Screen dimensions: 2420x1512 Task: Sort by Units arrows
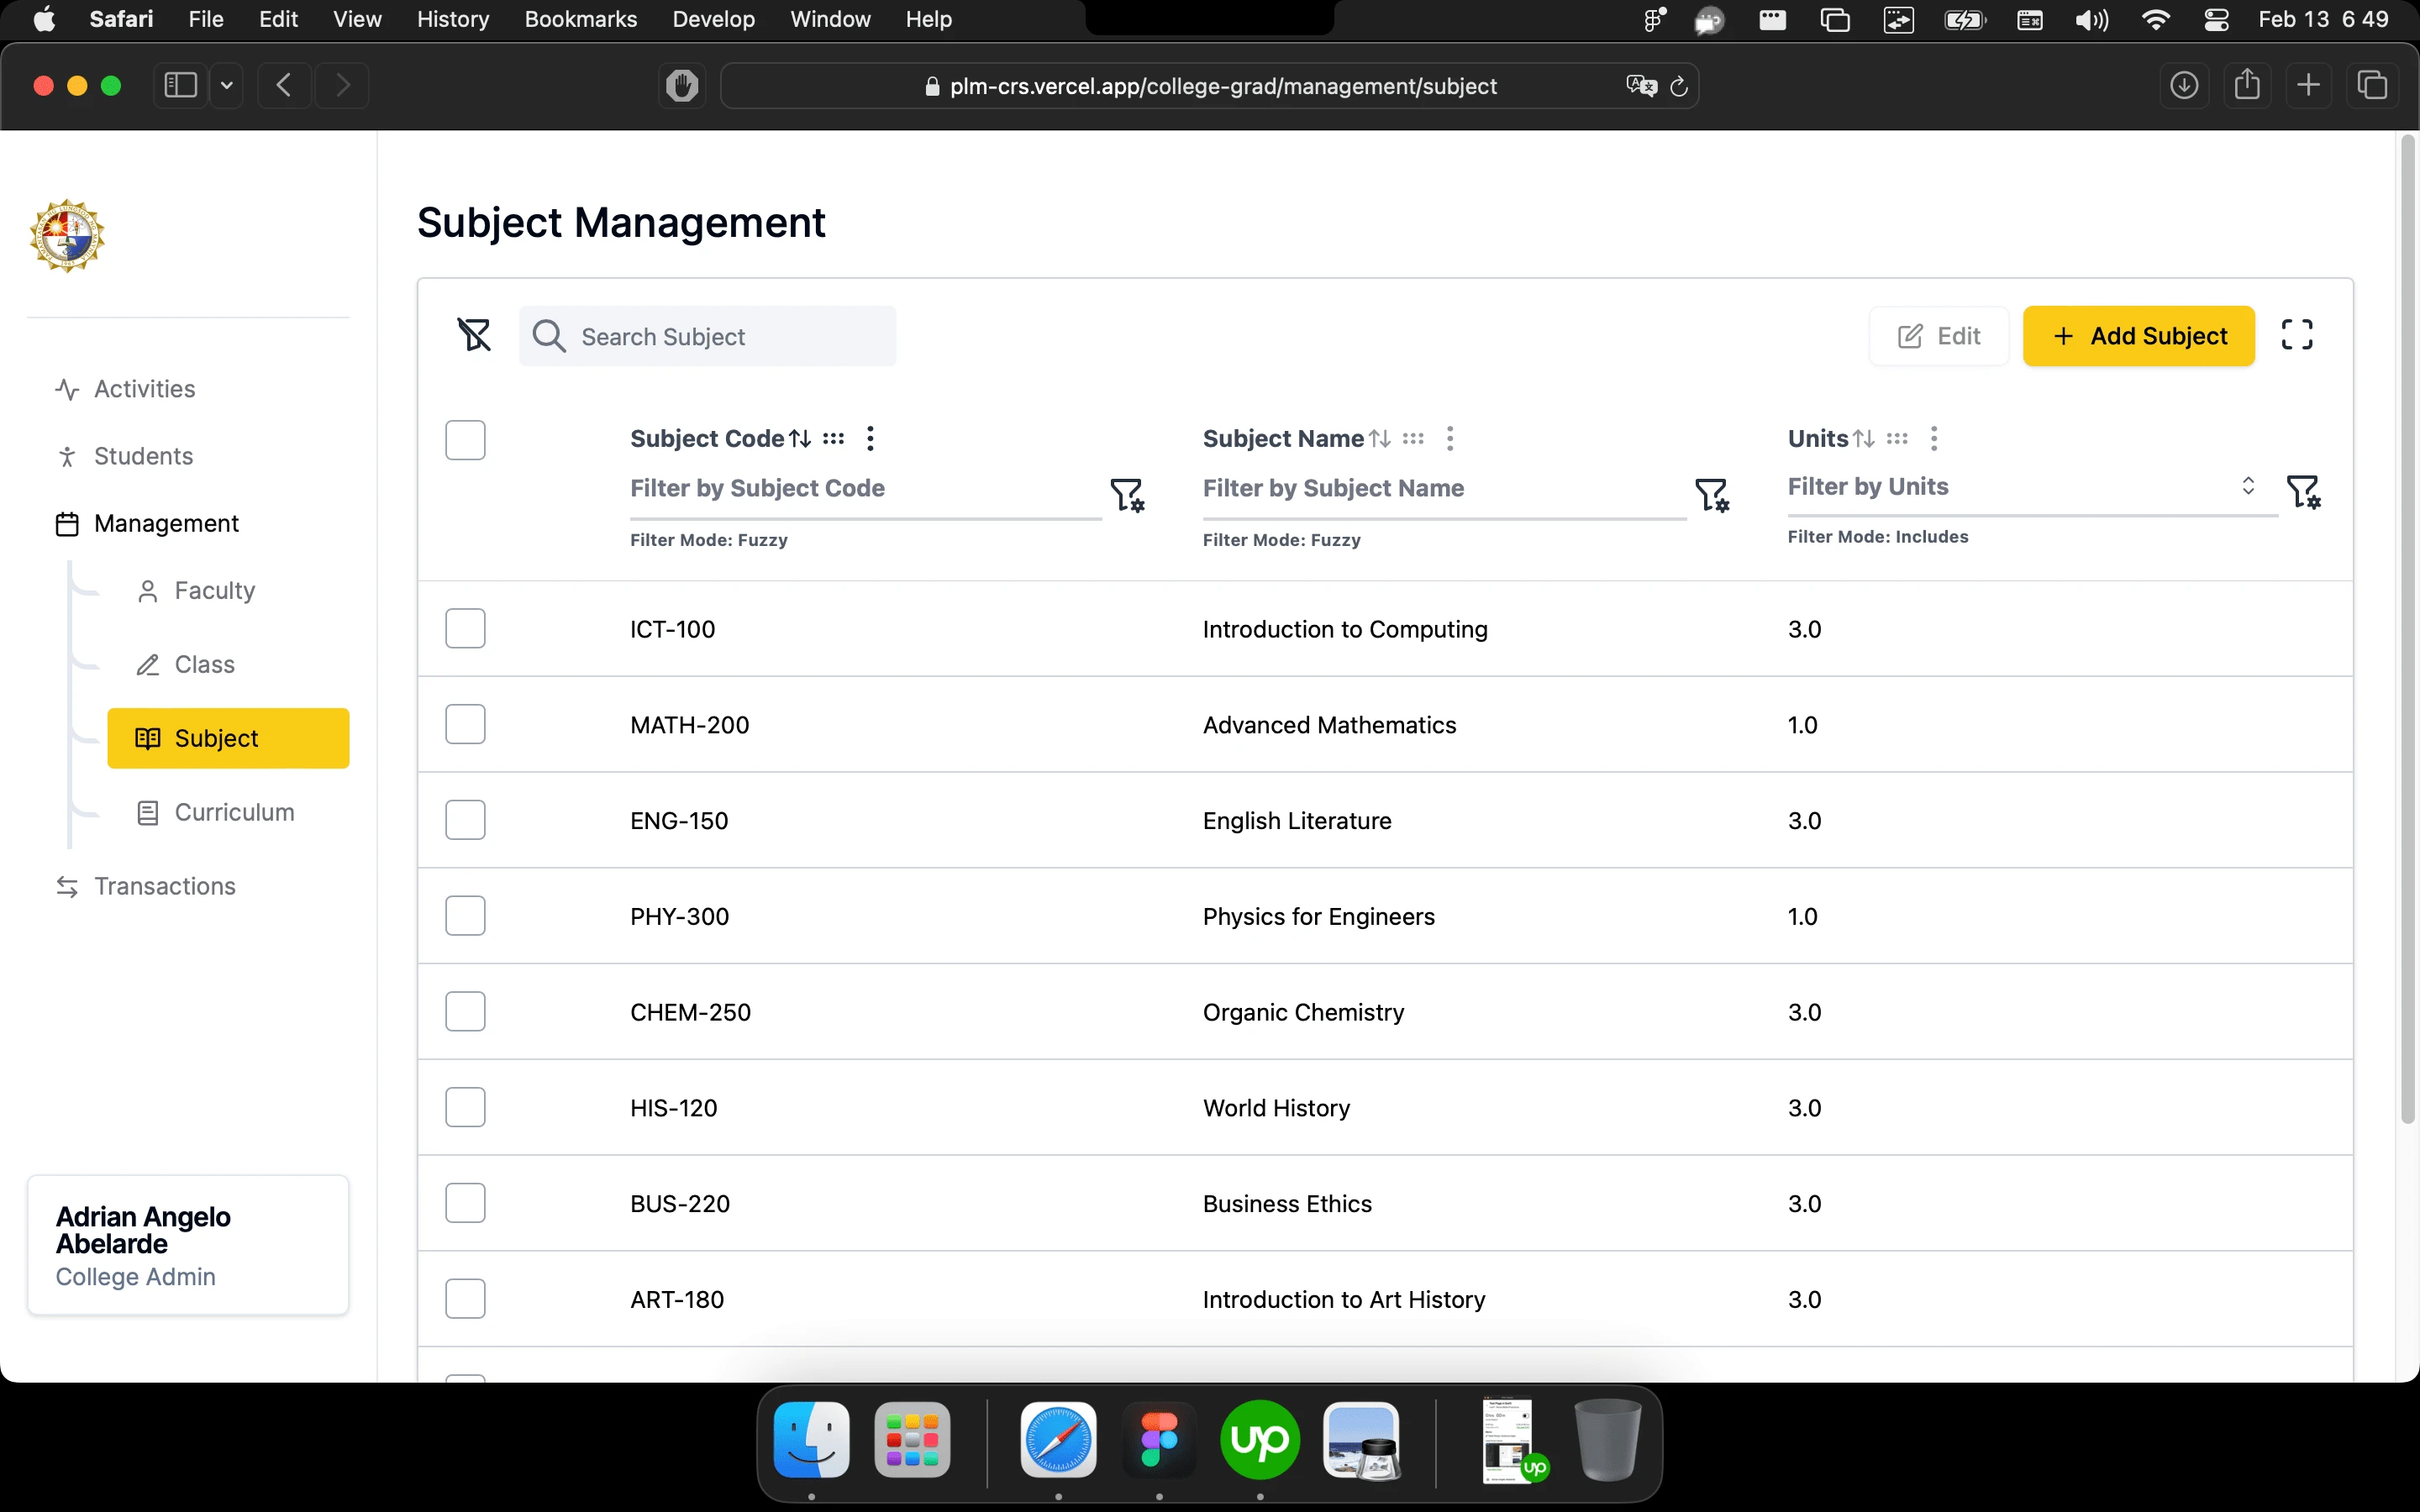point(1864,438)
